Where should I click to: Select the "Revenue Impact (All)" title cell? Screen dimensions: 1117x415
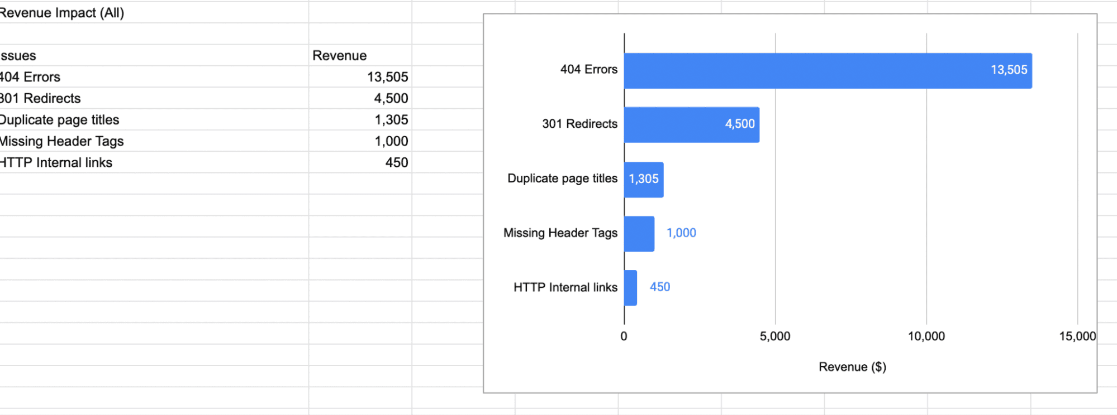[61, 13]
